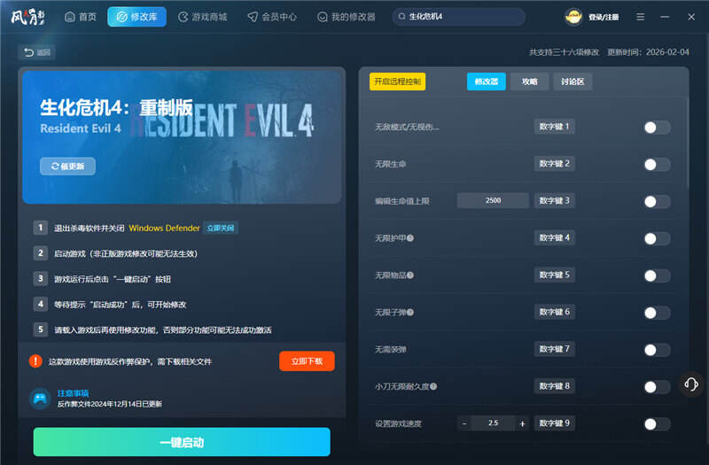Open the customer support headset icon
Screen dimensions: 709x465
691,384
